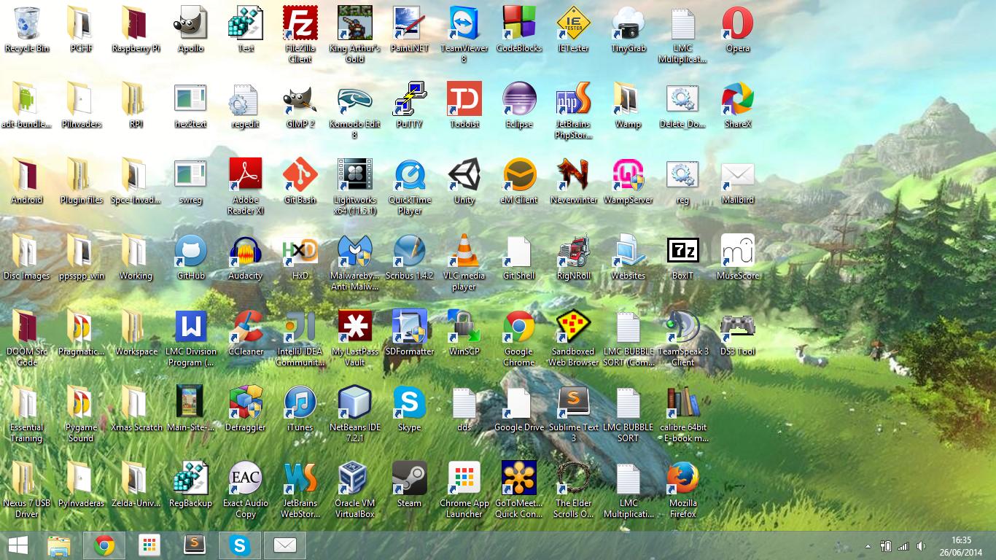Click the IntelliJ IDEA Community icon
Image resolution: width=996 pixels, height=560 pixels.
[x=300, y=338]
